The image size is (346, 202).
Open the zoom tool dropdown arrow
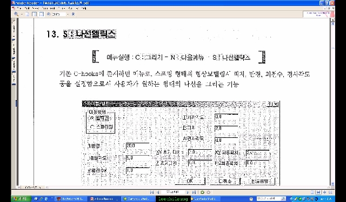coord(22,15)
